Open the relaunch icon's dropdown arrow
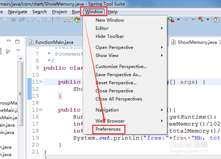 208,20
